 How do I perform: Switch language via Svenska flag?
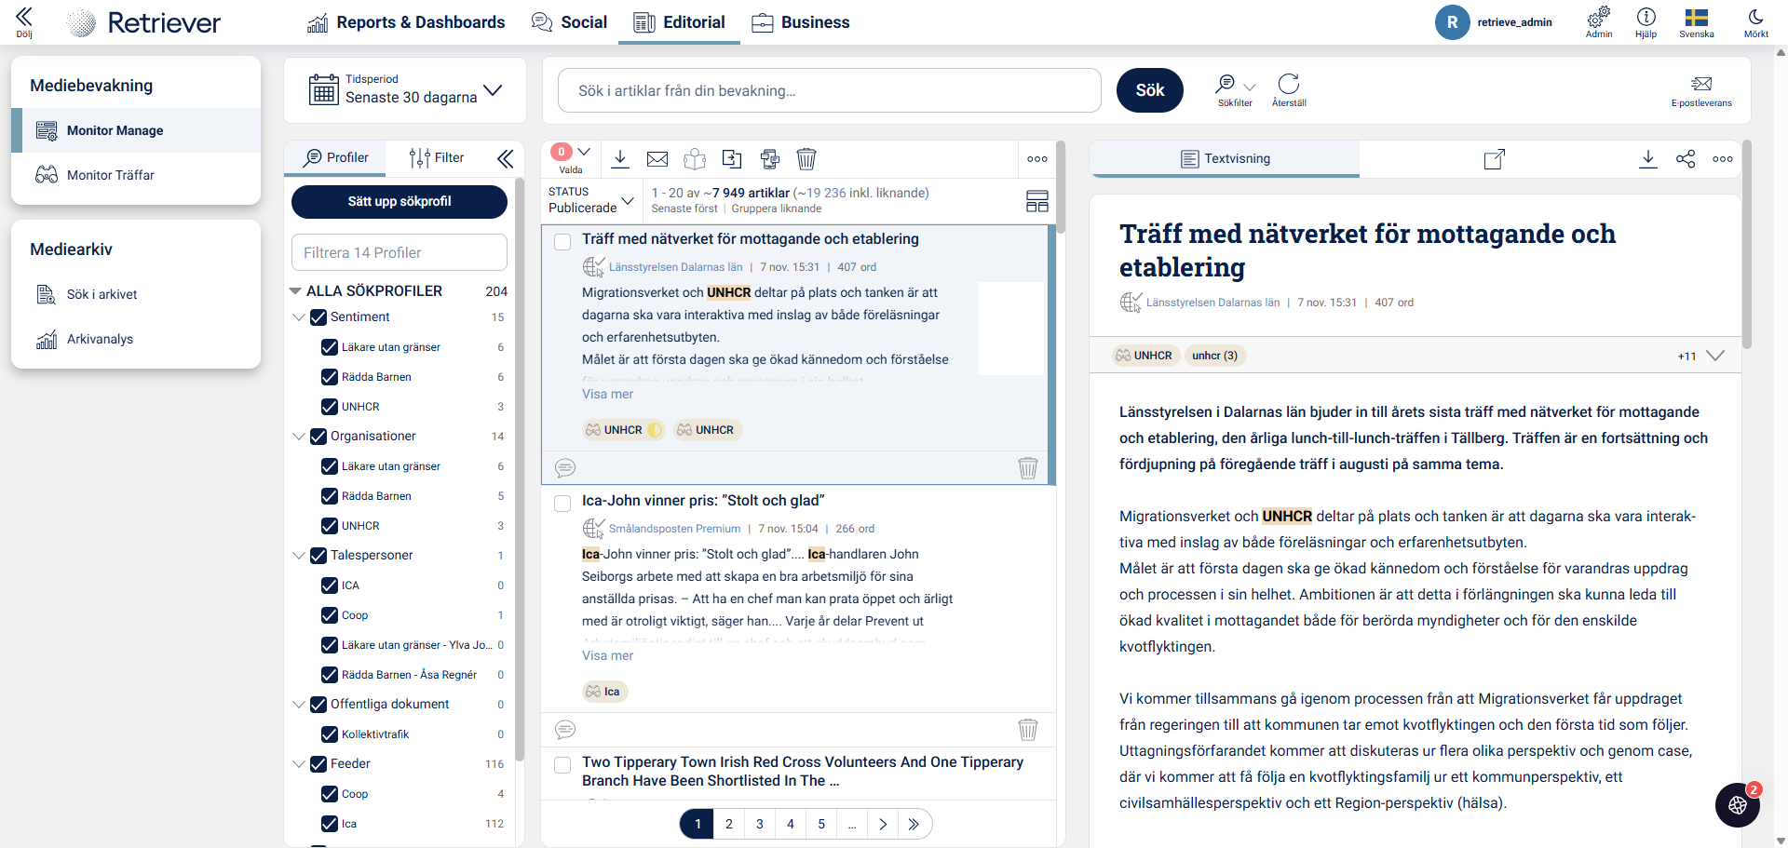pos(1697,21)
